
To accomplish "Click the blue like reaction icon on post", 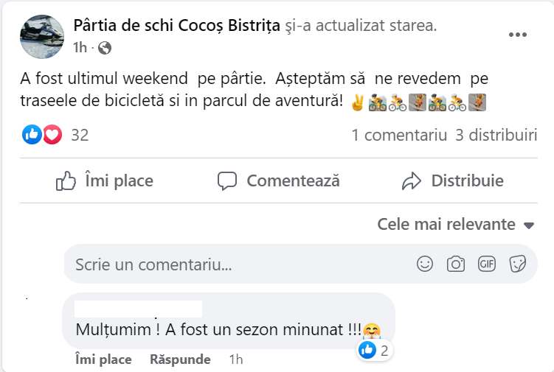I will [x=32, y=135].
